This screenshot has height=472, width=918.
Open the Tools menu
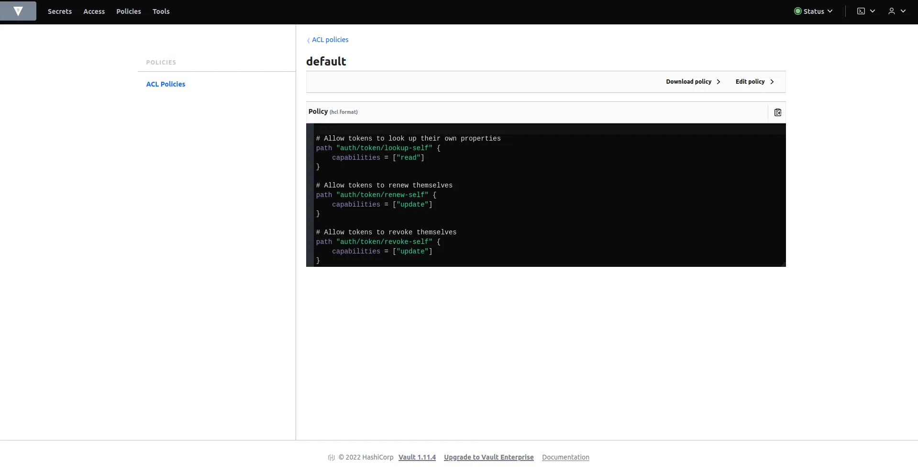[x=161, y=11]
